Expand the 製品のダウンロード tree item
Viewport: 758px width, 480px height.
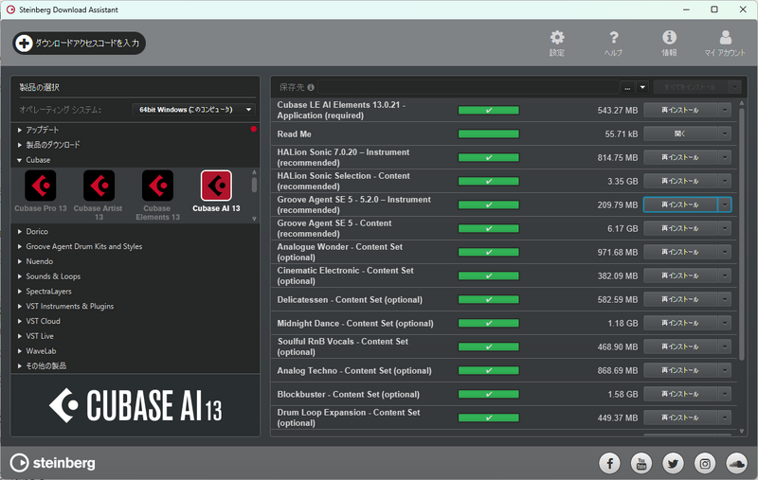[20, 145]
